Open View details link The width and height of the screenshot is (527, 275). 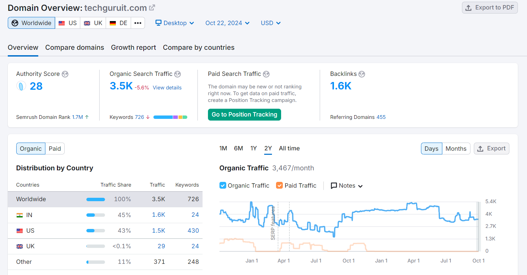(x=167, y=88)
